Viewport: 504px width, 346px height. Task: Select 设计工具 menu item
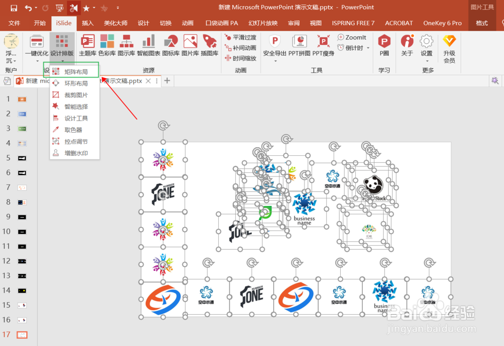[x=75, y=119]
